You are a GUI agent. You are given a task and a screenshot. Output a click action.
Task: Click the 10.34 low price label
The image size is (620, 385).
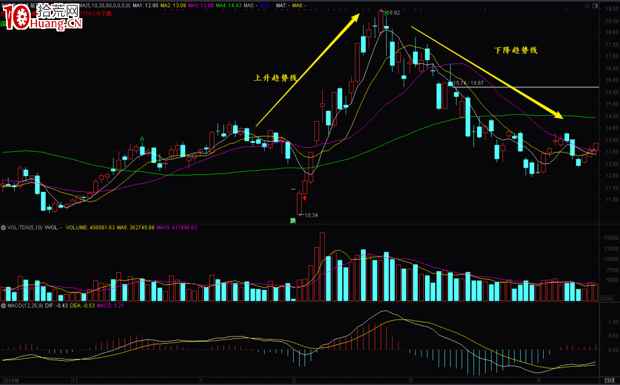(311, 215)
